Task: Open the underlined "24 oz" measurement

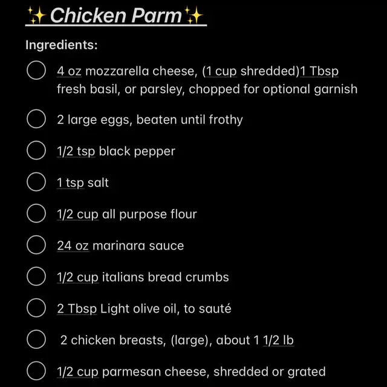Action: click(73, 246)
